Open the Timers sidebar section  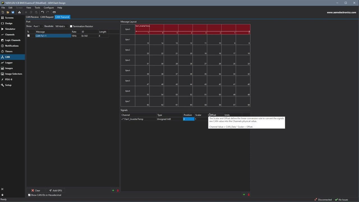(x=12, y=51)
